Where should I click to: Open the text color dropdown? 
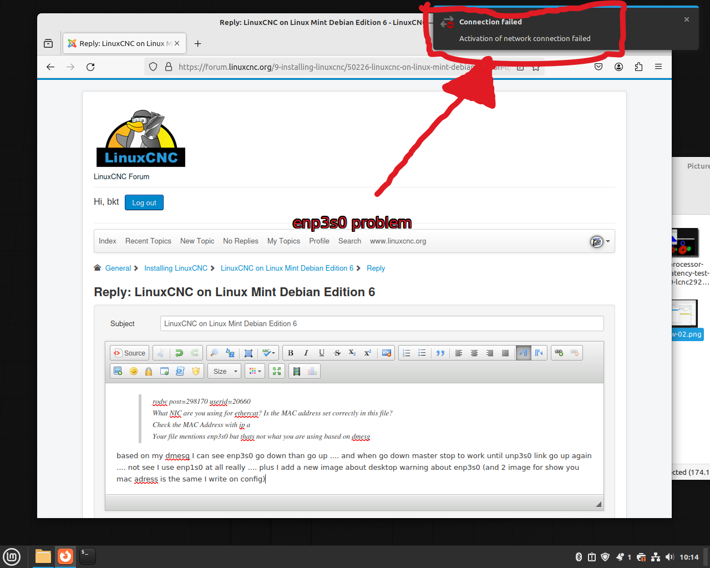click(x=255, y=371)
